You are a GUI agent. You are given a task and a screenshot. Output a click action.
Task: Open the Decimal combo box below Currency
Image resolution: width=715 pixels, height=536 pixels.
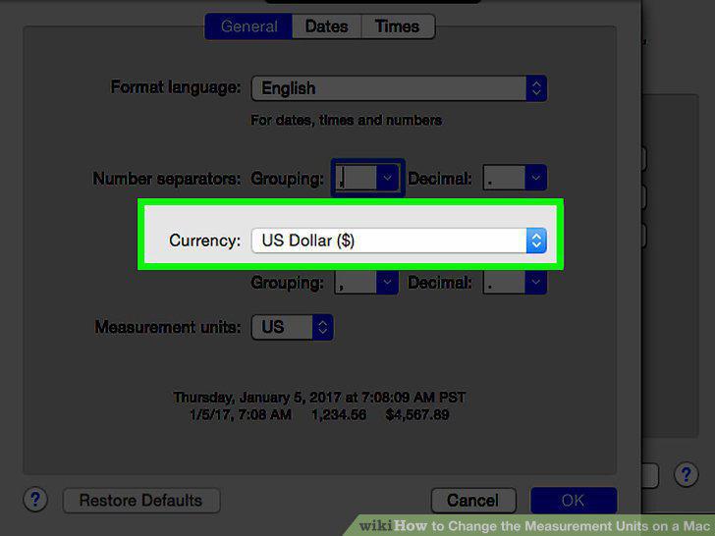tap(515, 283)
